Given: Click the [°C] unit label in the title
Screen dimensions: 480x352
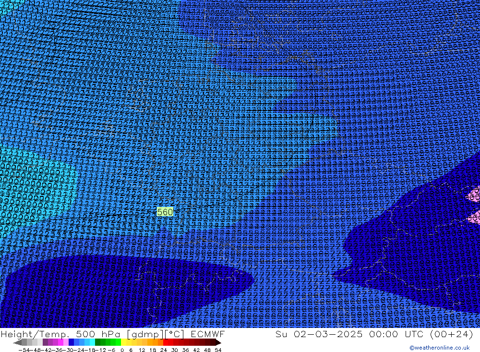Looking at the screenshot, I should click(x=175, y=334).
